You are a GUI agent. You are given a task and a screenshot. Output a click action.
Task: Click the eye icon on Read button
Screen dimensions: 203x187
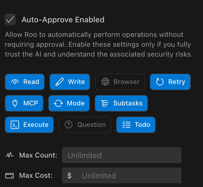15,82
